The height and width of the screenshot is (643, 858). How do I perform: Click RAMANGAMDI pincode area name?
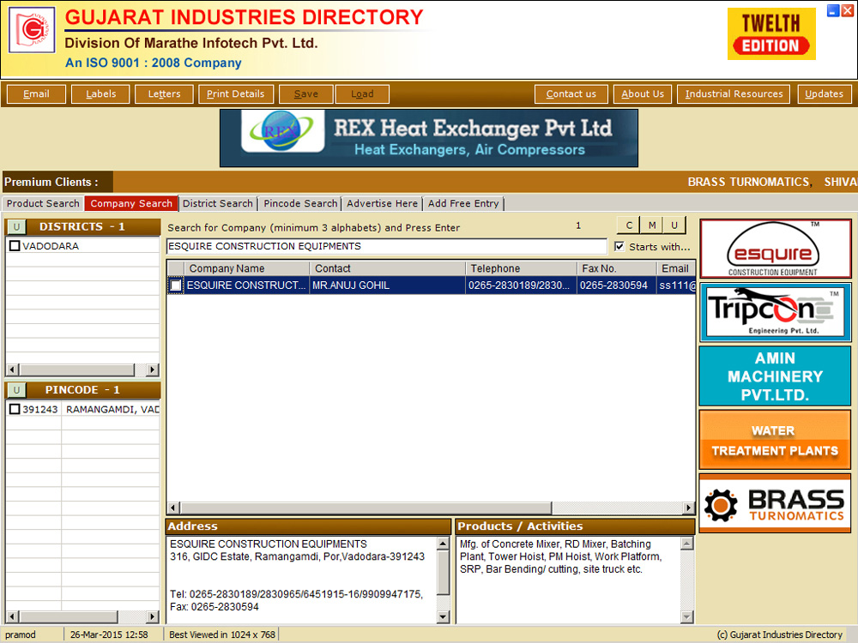112,409
